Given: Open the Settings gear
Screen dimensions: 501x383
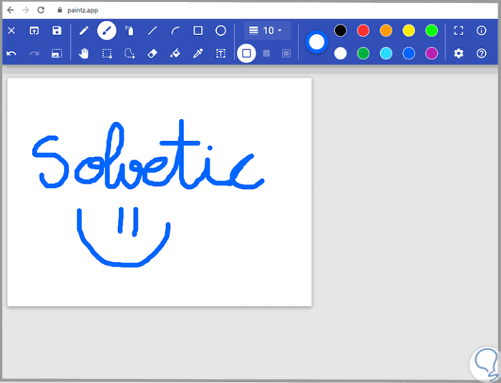Looking at the screenshot, I should point(459,54).
